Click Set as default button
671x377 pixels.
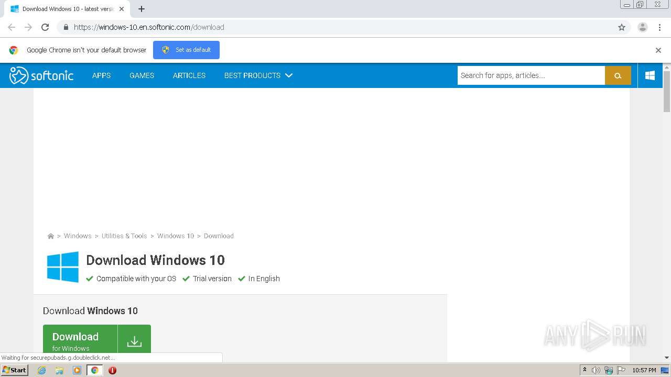click(186, 50)
